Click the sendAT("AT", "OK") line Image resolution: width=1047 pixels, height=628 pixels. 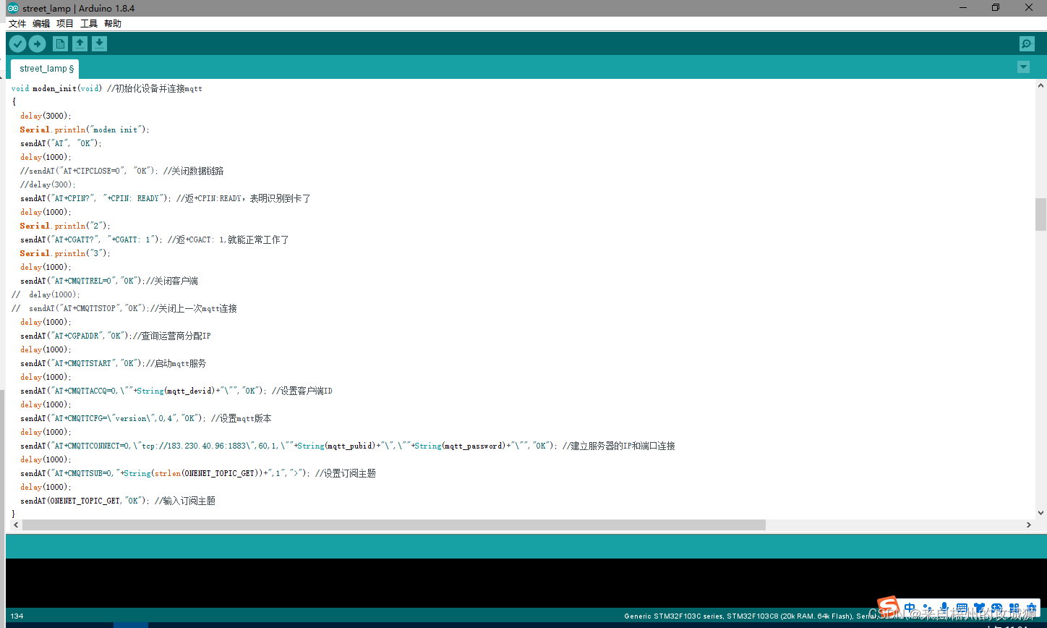point(61,143)
